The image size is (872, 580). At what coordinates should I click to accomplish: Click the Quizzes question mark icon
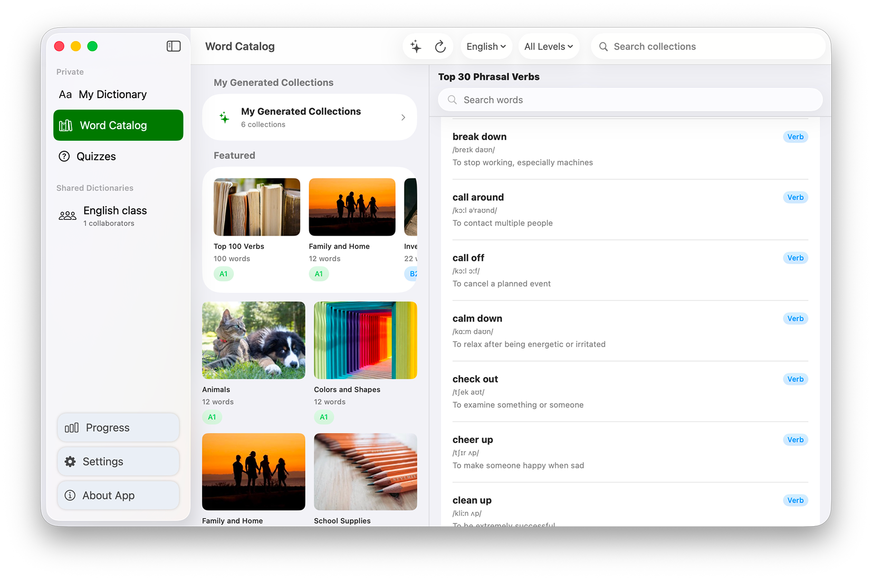64,156
